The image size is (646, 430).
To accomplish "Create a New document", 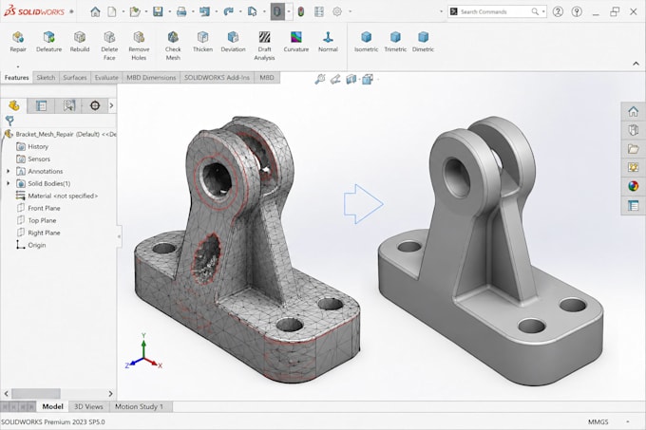I will pos(112,11).
